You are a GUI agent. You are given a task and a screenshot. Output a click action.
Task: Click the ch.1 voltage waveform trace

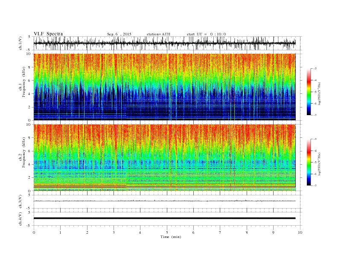tap(164, 43)
